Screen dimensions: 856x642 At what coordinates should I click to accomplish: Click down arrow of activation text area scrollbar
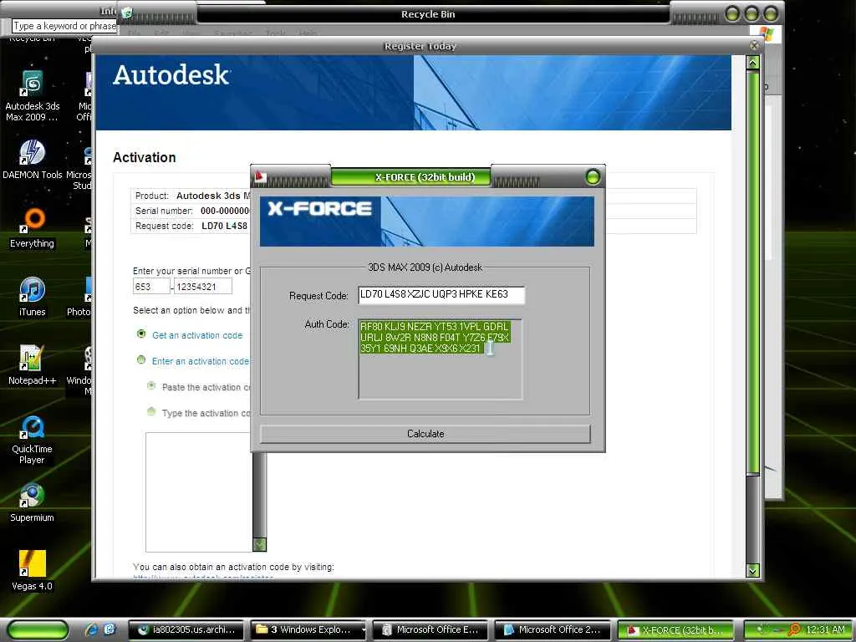pyautogui.click(x=260, y=544)
